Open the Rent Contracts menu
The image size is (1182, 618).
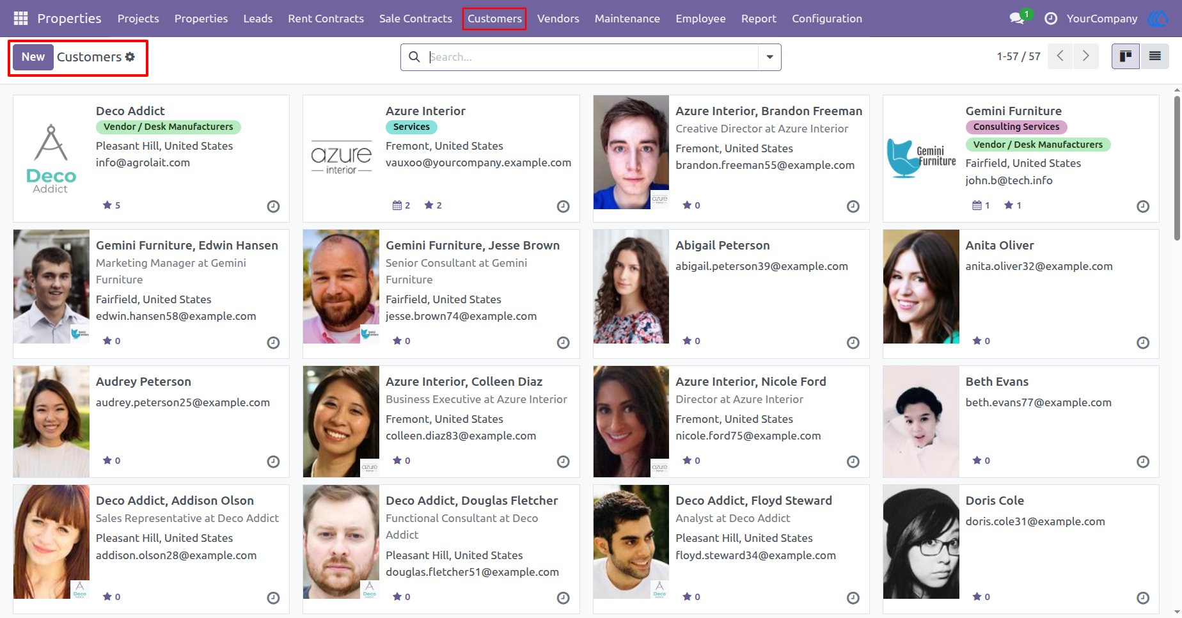coord(326,19)
